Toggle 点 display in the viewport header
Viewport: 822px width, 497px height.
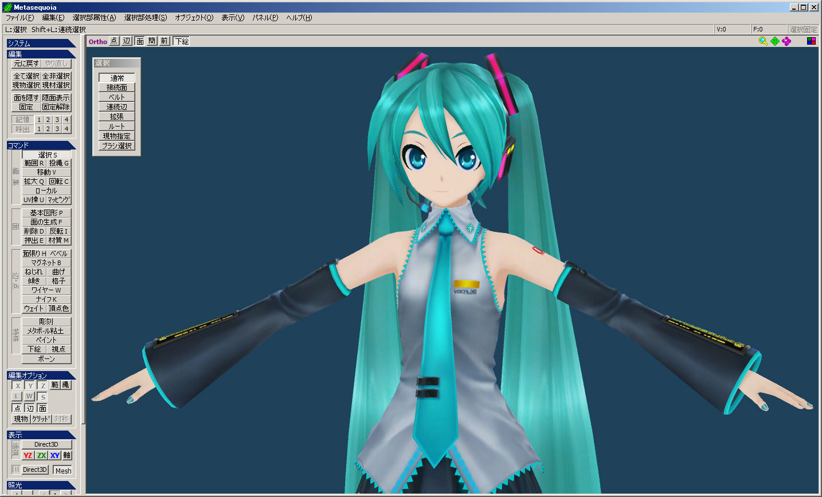coord(114,41)
